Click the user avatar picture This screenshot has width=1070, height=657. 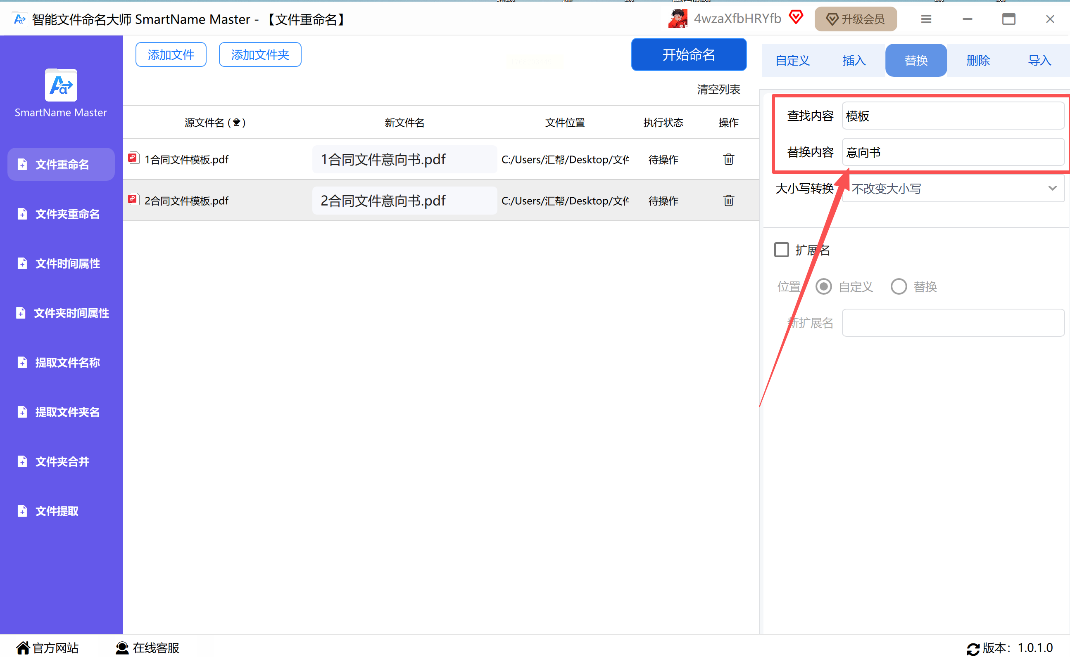coord(677,19)
